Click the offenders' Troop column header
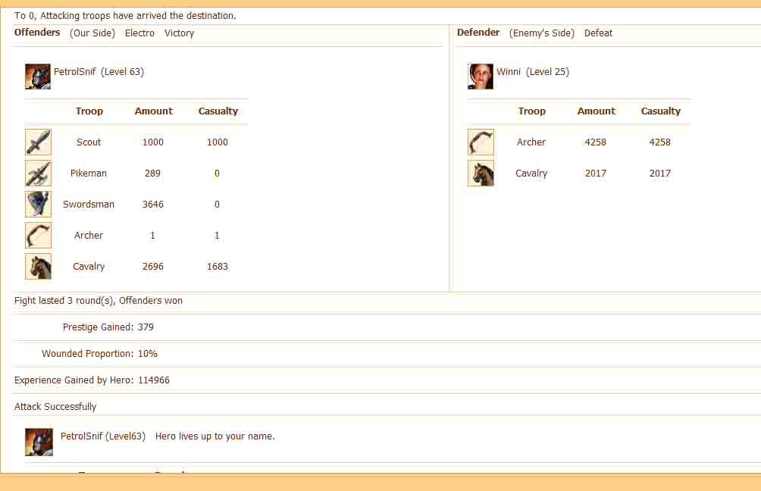761x491 pixels. (89, 111)
